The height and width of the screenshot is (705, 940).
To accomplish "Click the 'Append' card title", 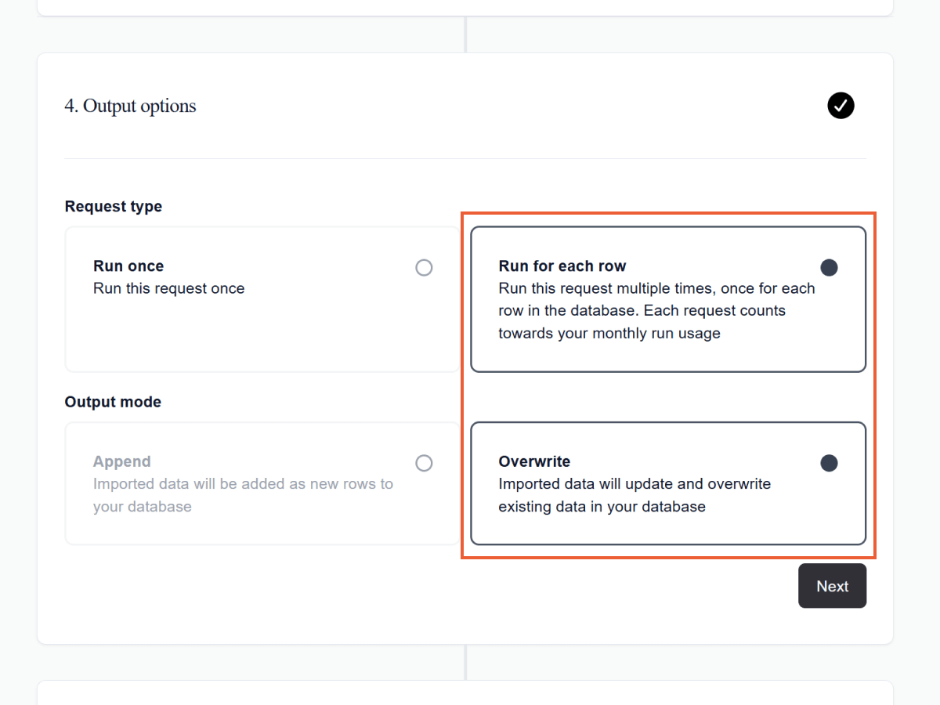I will pyautogui.click(x=121, y=461).
